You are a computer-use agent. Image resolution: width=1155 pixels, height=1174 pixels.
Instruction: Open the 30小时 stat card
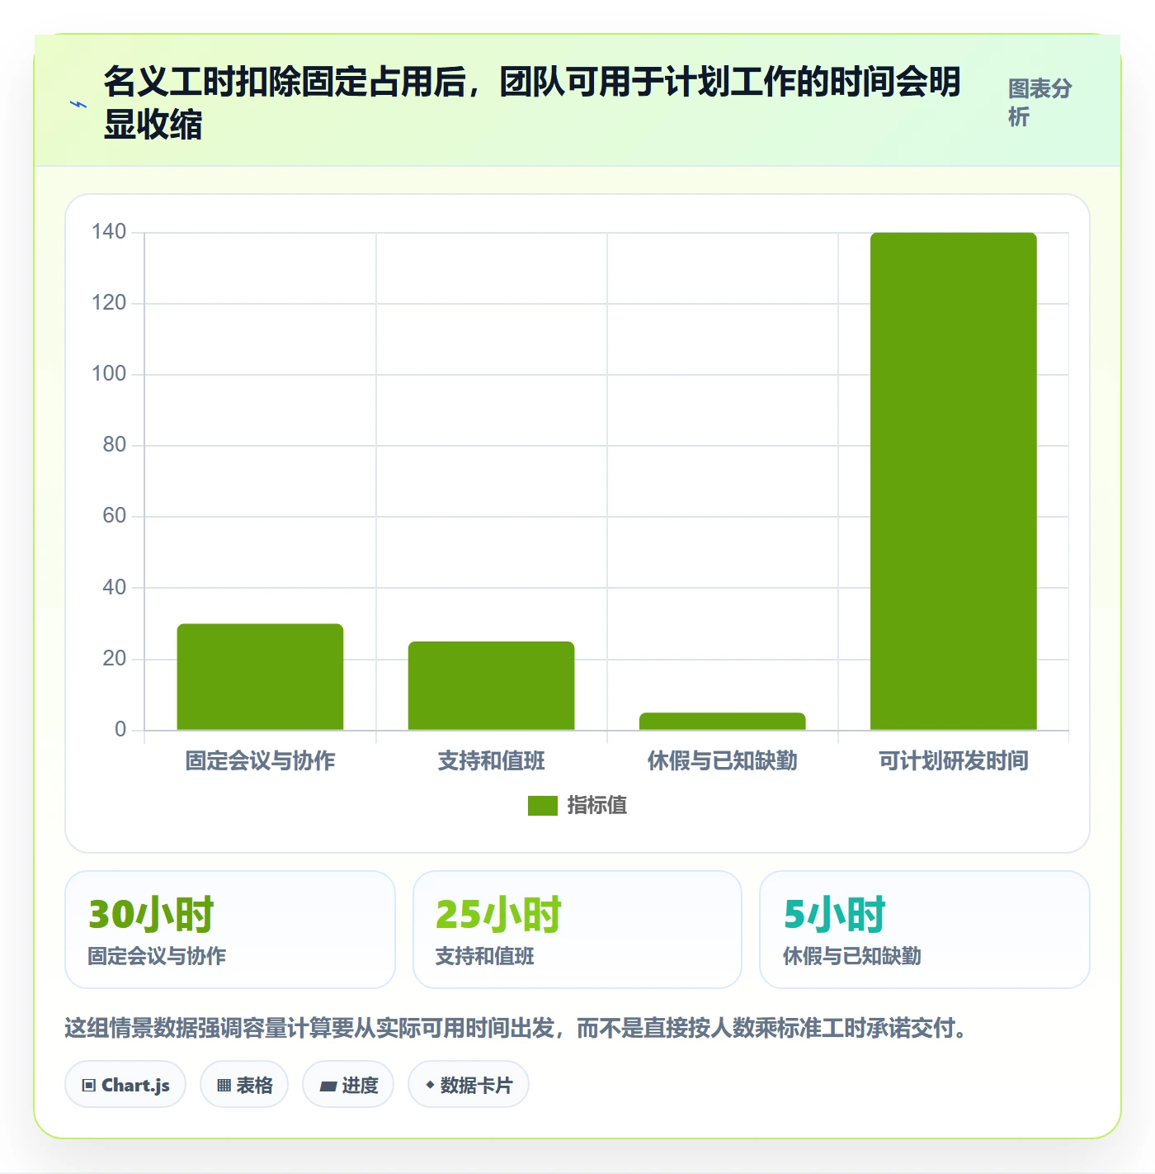tap(230, 930)
